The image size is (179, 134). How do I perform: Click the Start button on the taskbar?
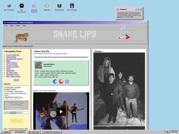coord(5,132)
